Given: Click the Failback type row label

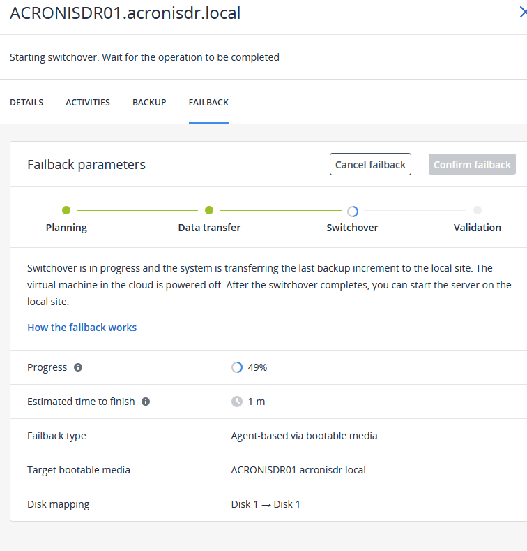Looking at the screenshot, I should pos(56,436).
